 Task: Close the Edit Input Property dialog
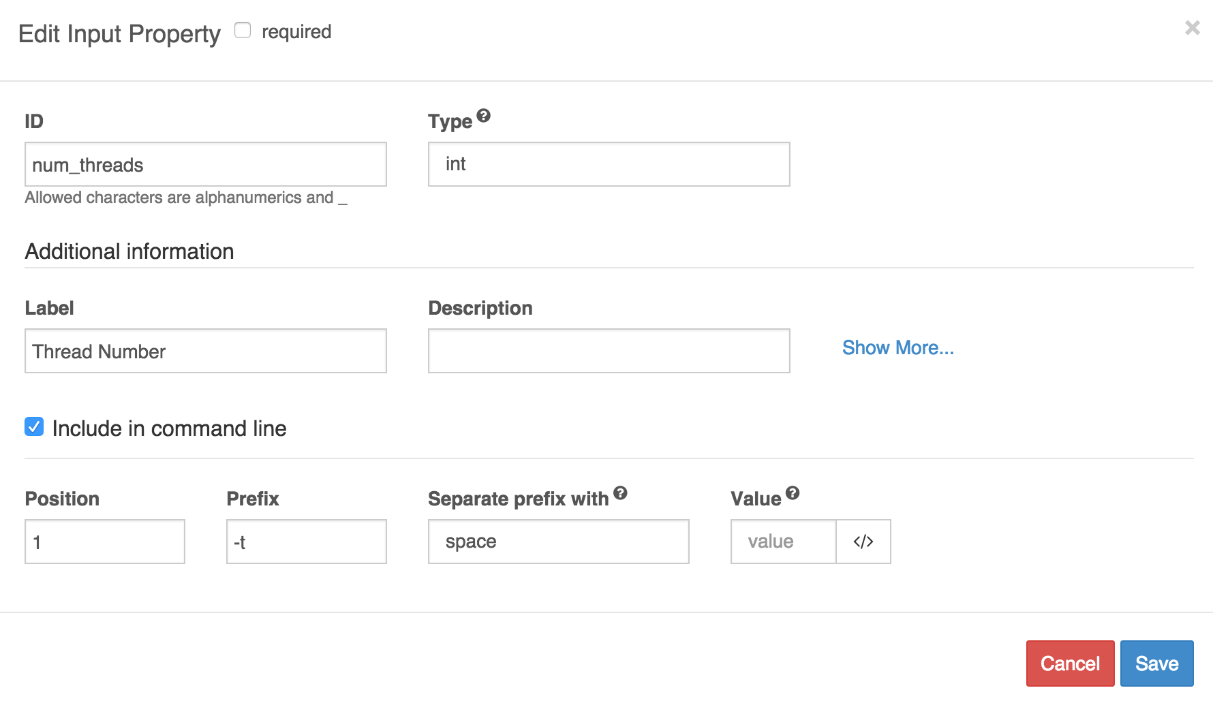click(1192, 28)
